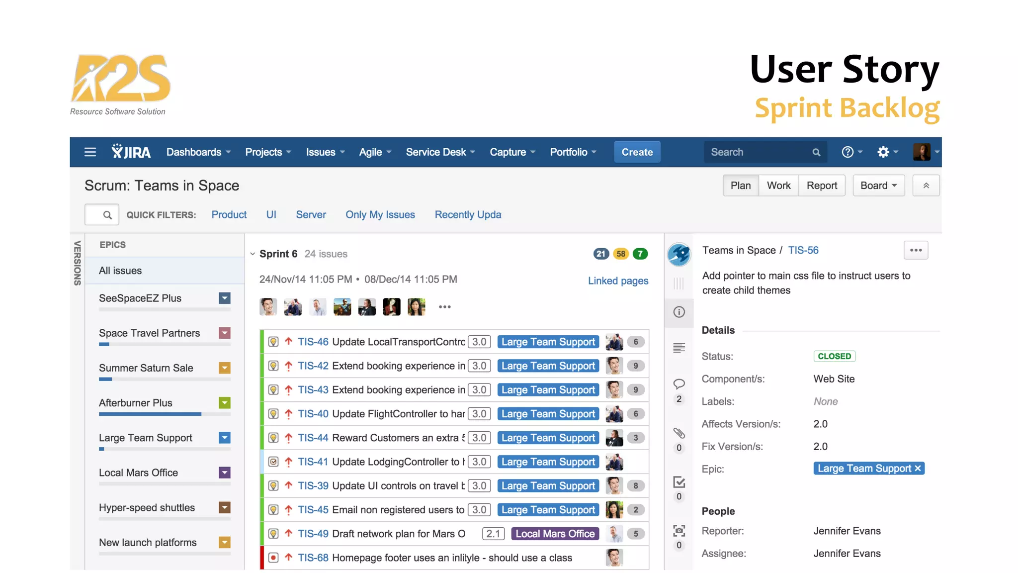
Task: Toggle the Only My Issues filter
Action: pyautogui.click(x=380, y=214)
